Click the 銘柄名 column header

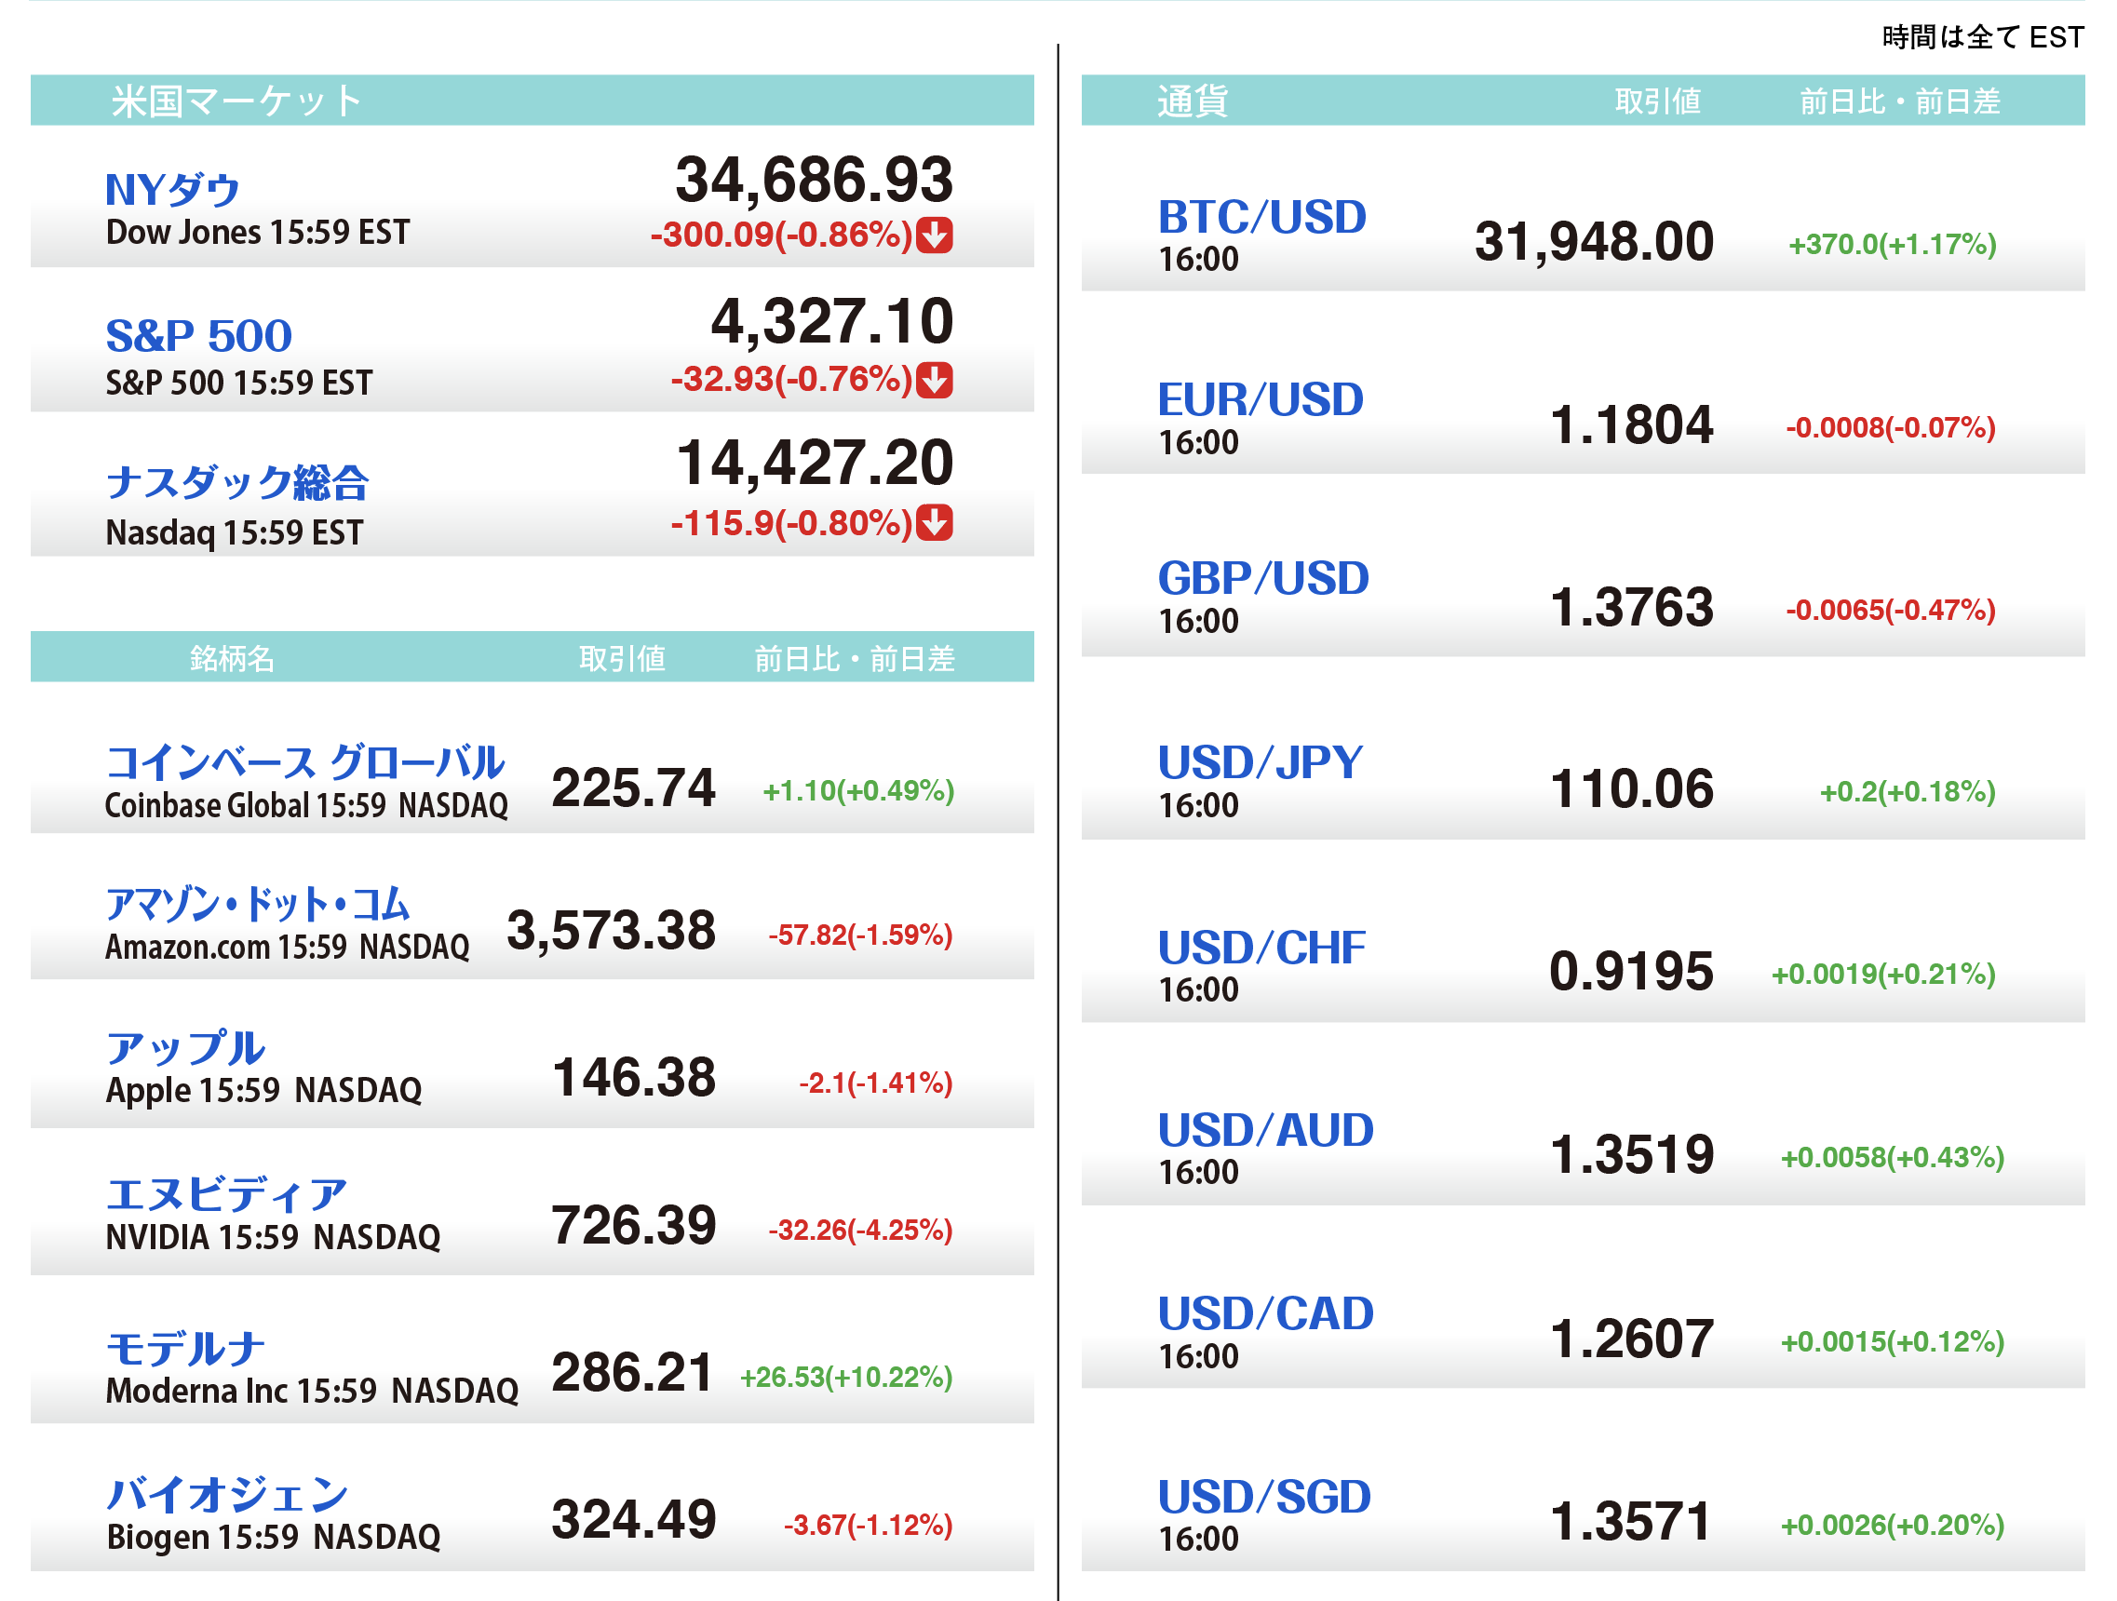[x=232, y=658]
